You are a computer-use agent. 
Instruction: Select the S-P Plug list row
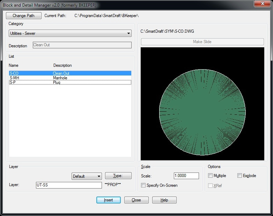coord(70,82)
